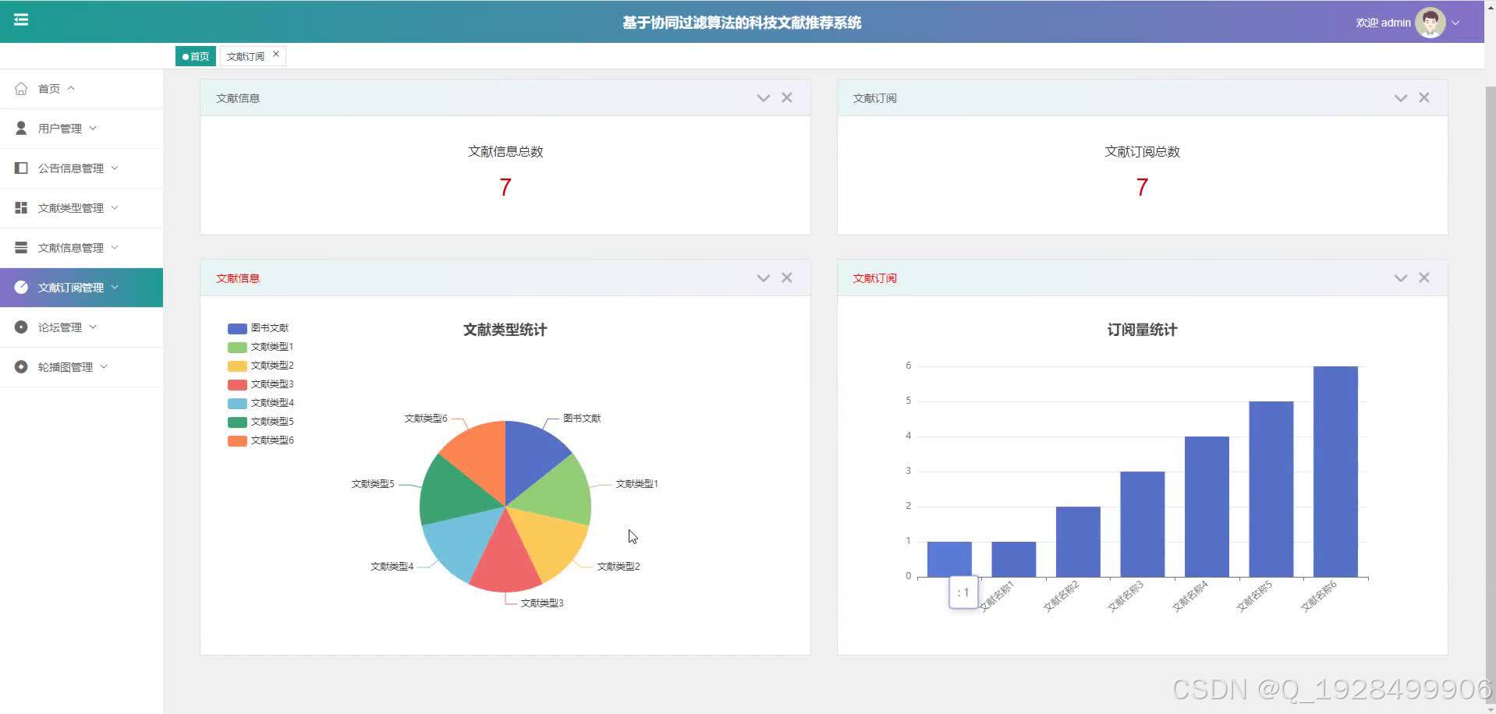The image size is (1496, 714).
Task: Toggle 文献类型3 legend item
Action: (x=261, y=384)
